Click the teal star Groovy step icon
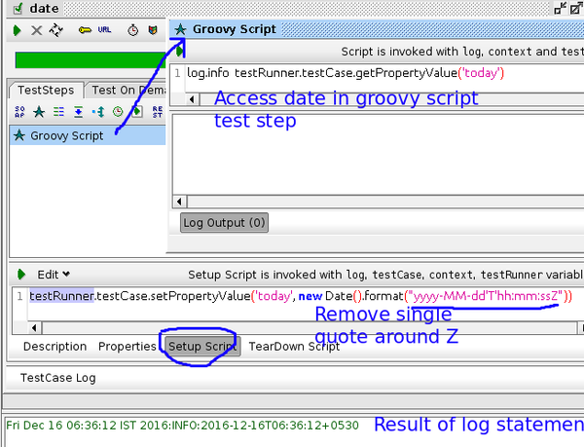584x447 pixels. [x=39, y=112]
